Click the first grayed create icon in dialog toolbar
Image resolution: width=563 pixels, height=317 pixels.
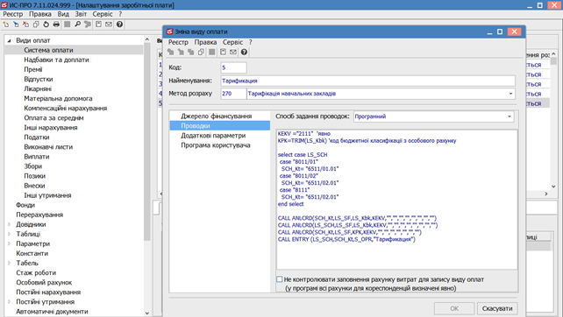coord(171,53)
